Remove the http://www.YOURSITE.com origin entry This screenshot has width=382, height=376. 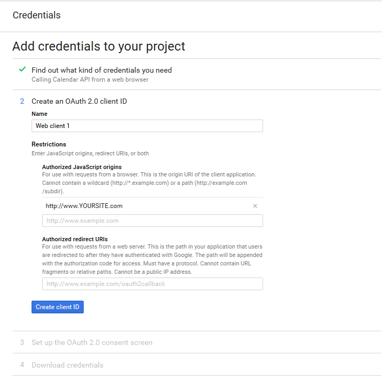pos(255,206)
